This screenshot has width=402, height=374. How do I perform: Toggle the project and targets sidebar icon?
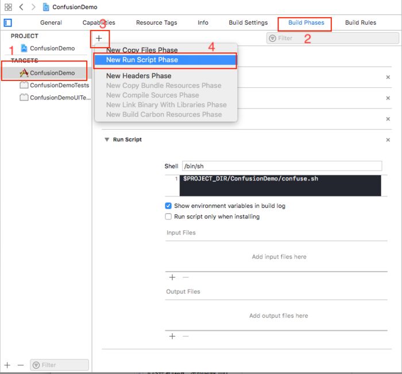pyautogui.click(x=7, y=23)
